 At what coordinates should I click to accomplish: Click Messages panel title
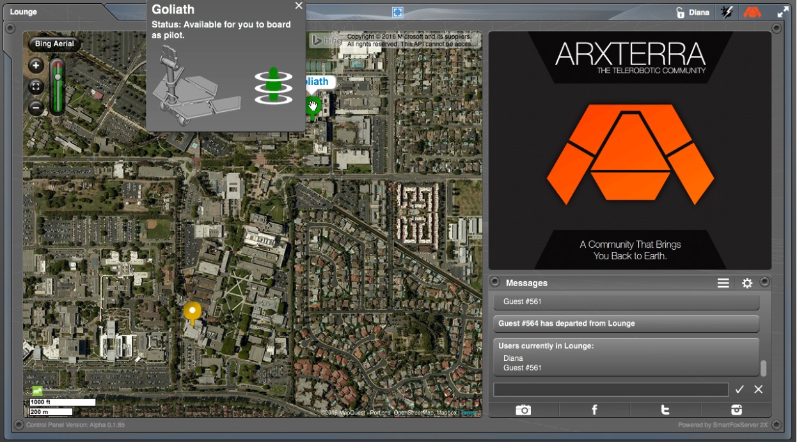(x=526, y=283)
